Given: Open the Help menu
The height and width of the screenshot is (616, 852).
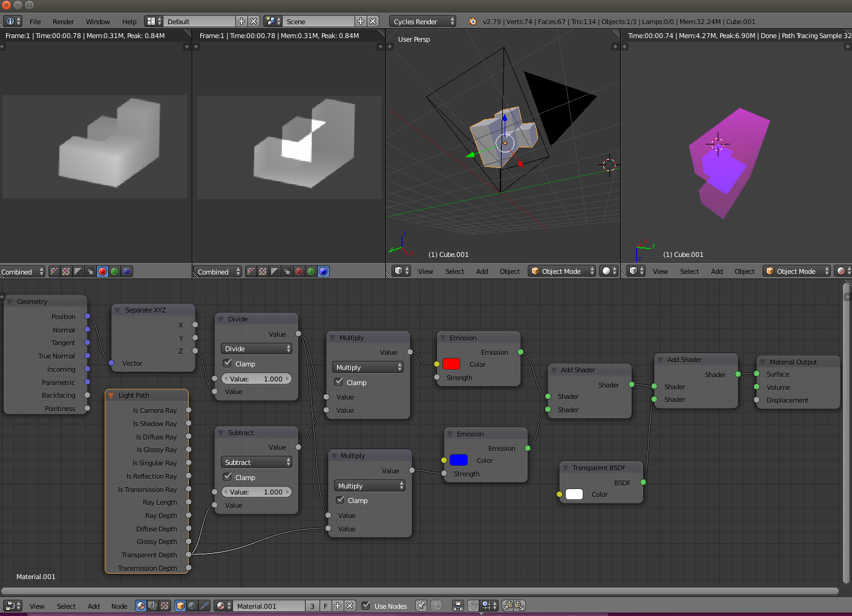Looking at the screenshot, I should 129,21.
